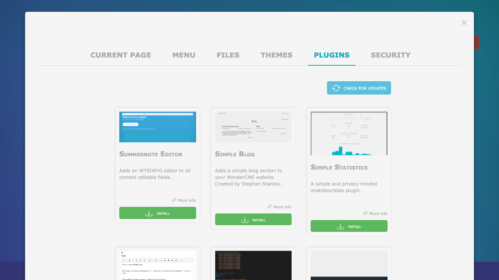Install the Simple Blog plugin

click(x=253, y=220)
